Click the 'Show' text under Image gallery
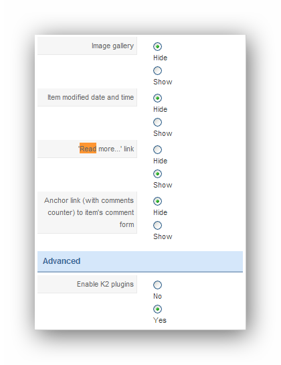This screenshot has width=281, height=365. pos(163,82)
